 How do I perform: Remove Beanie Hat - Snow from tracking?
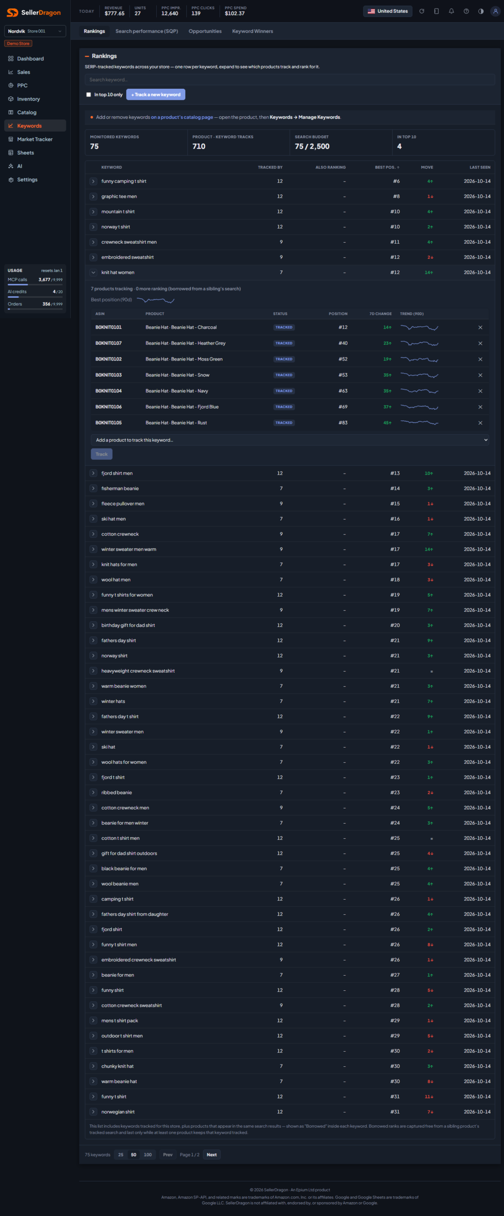click(x=480, y=375)
